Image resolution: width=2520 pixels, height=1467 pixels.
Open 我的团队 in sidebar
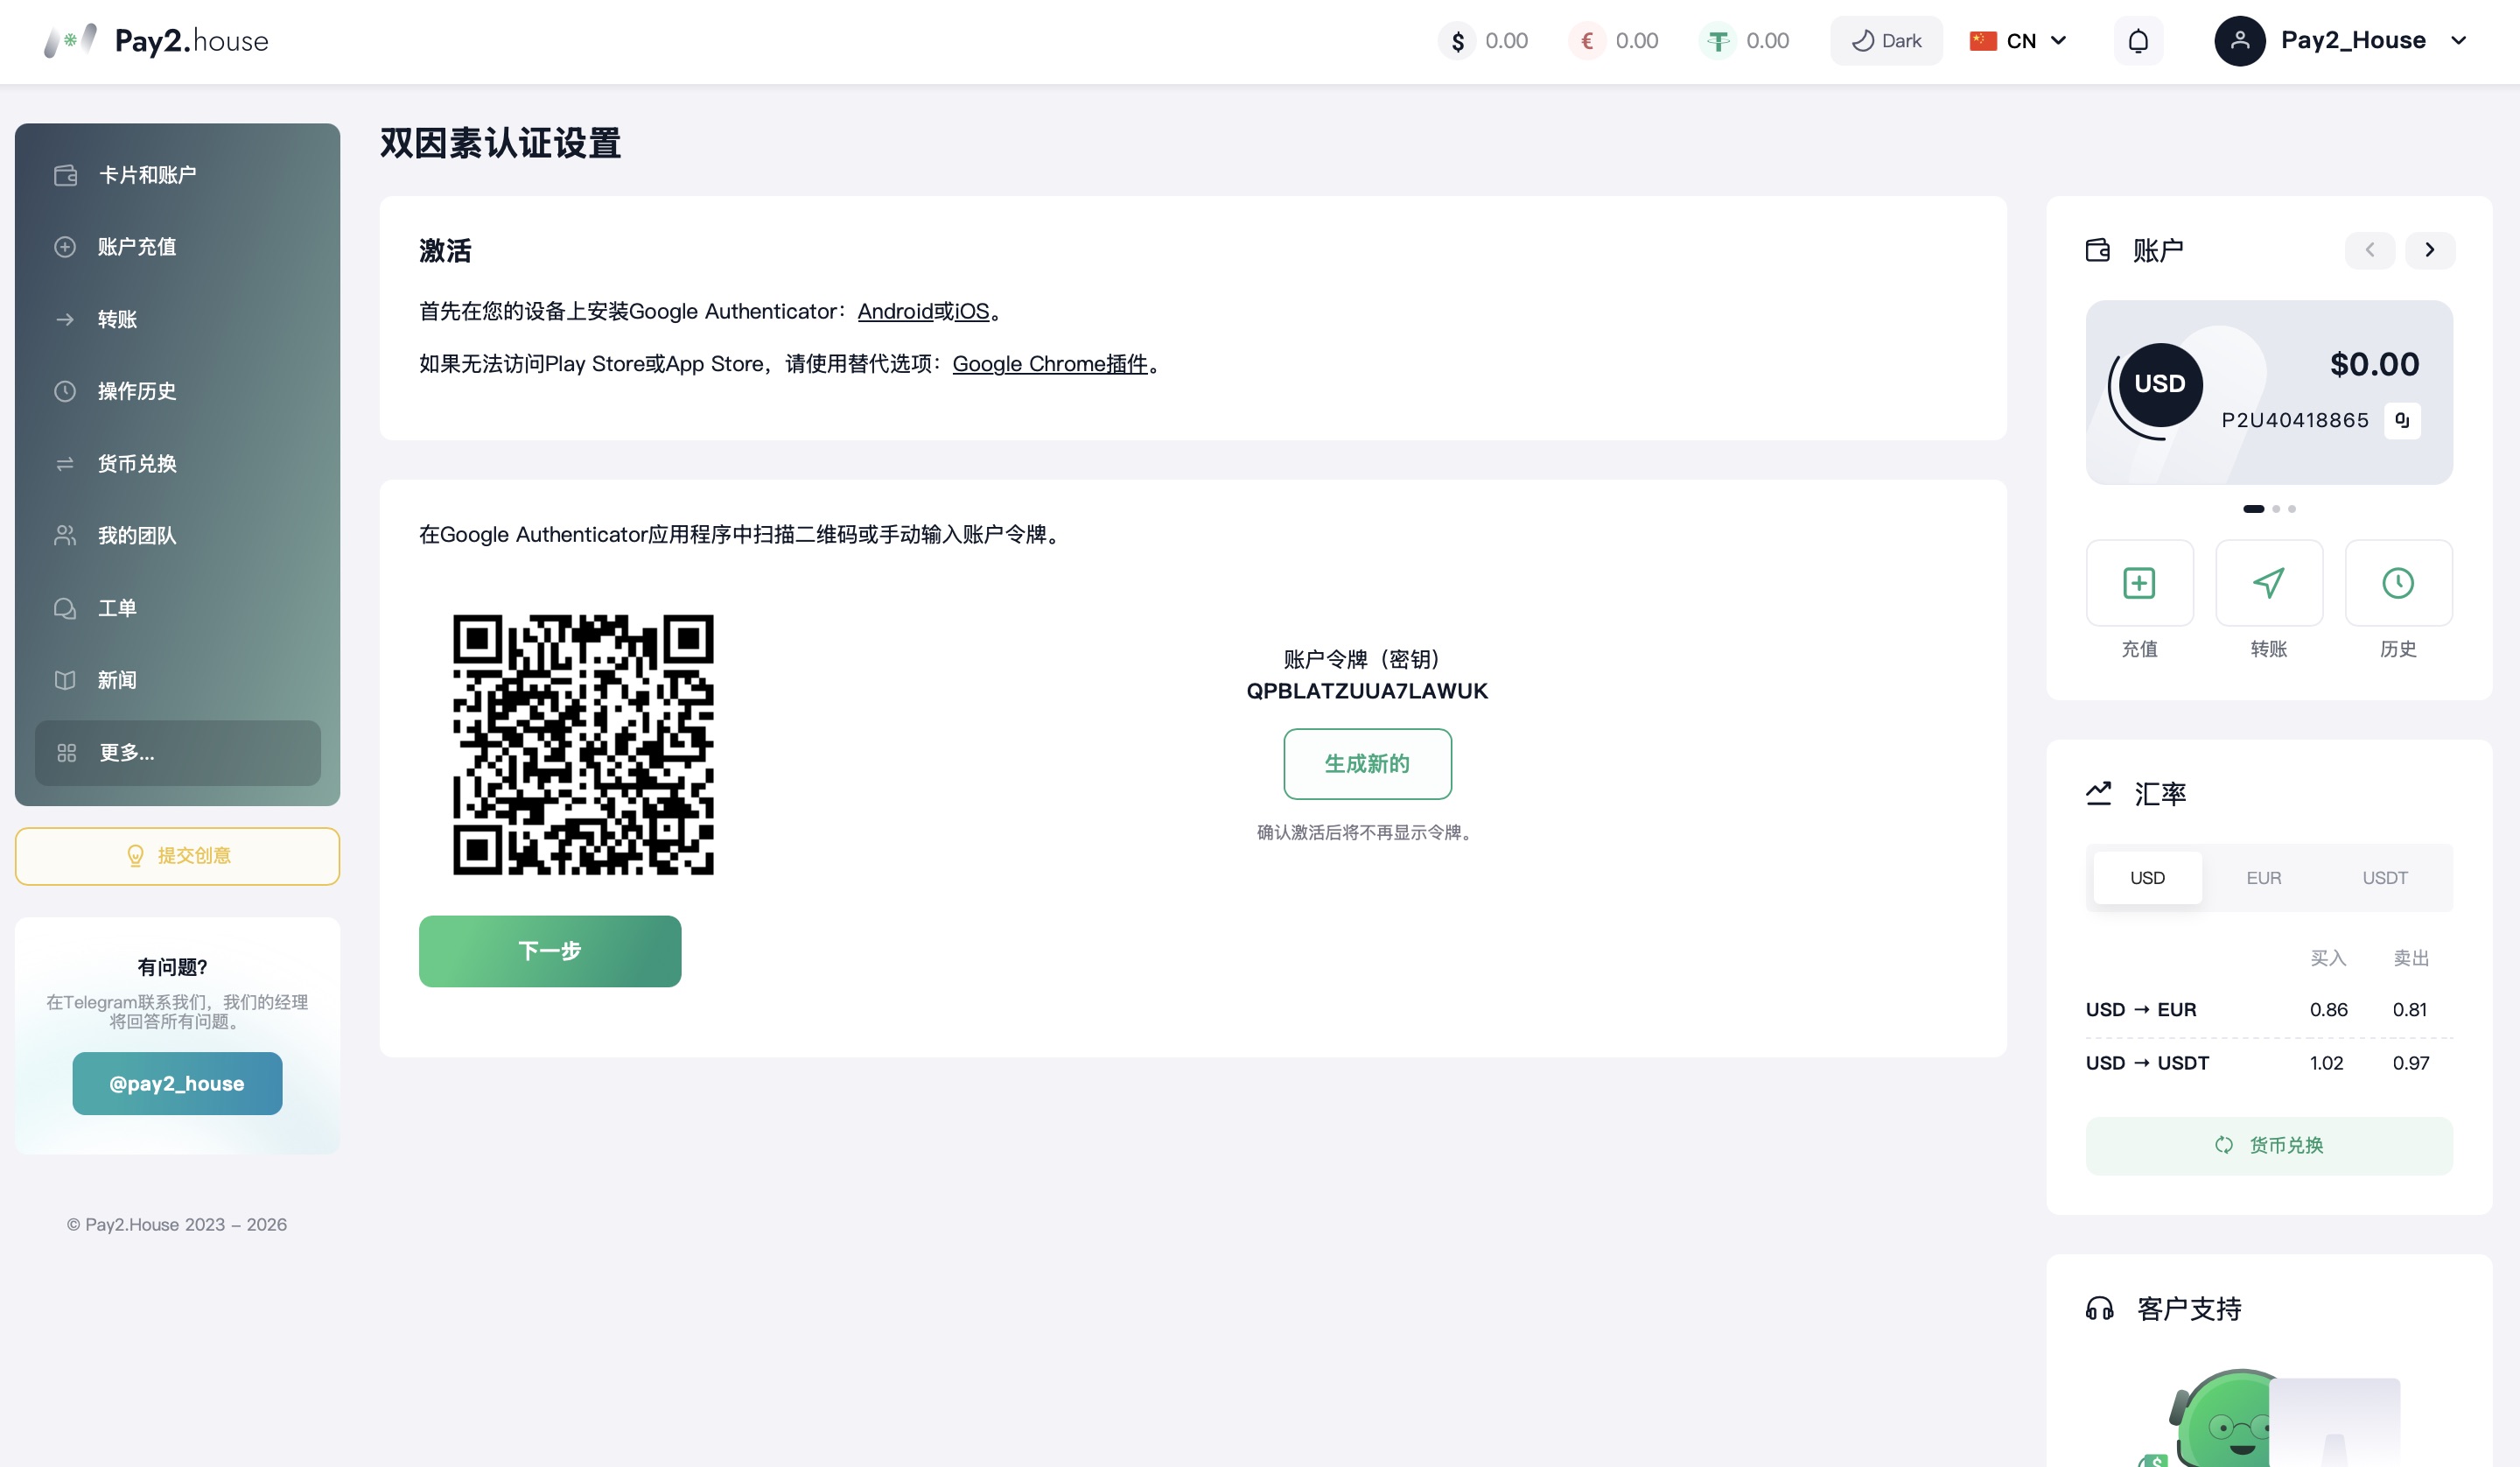(x=178, y=536)
